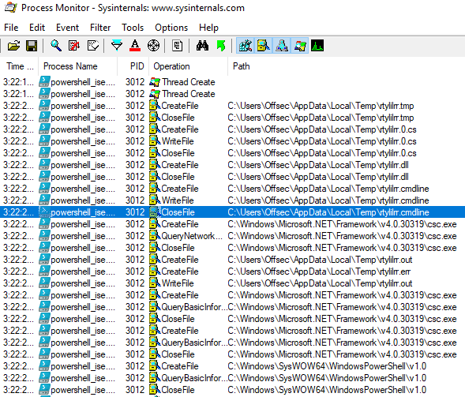
Task: Toggle event capture with the magnifier icon
Action: [56, 46]
